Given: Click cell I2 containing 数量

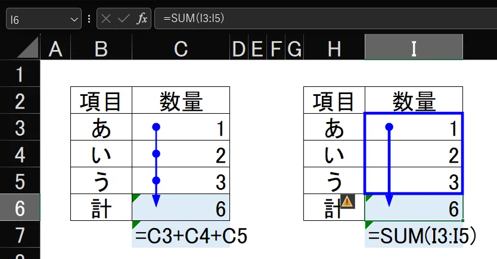Looking at the screenshot, I should 414,101.
